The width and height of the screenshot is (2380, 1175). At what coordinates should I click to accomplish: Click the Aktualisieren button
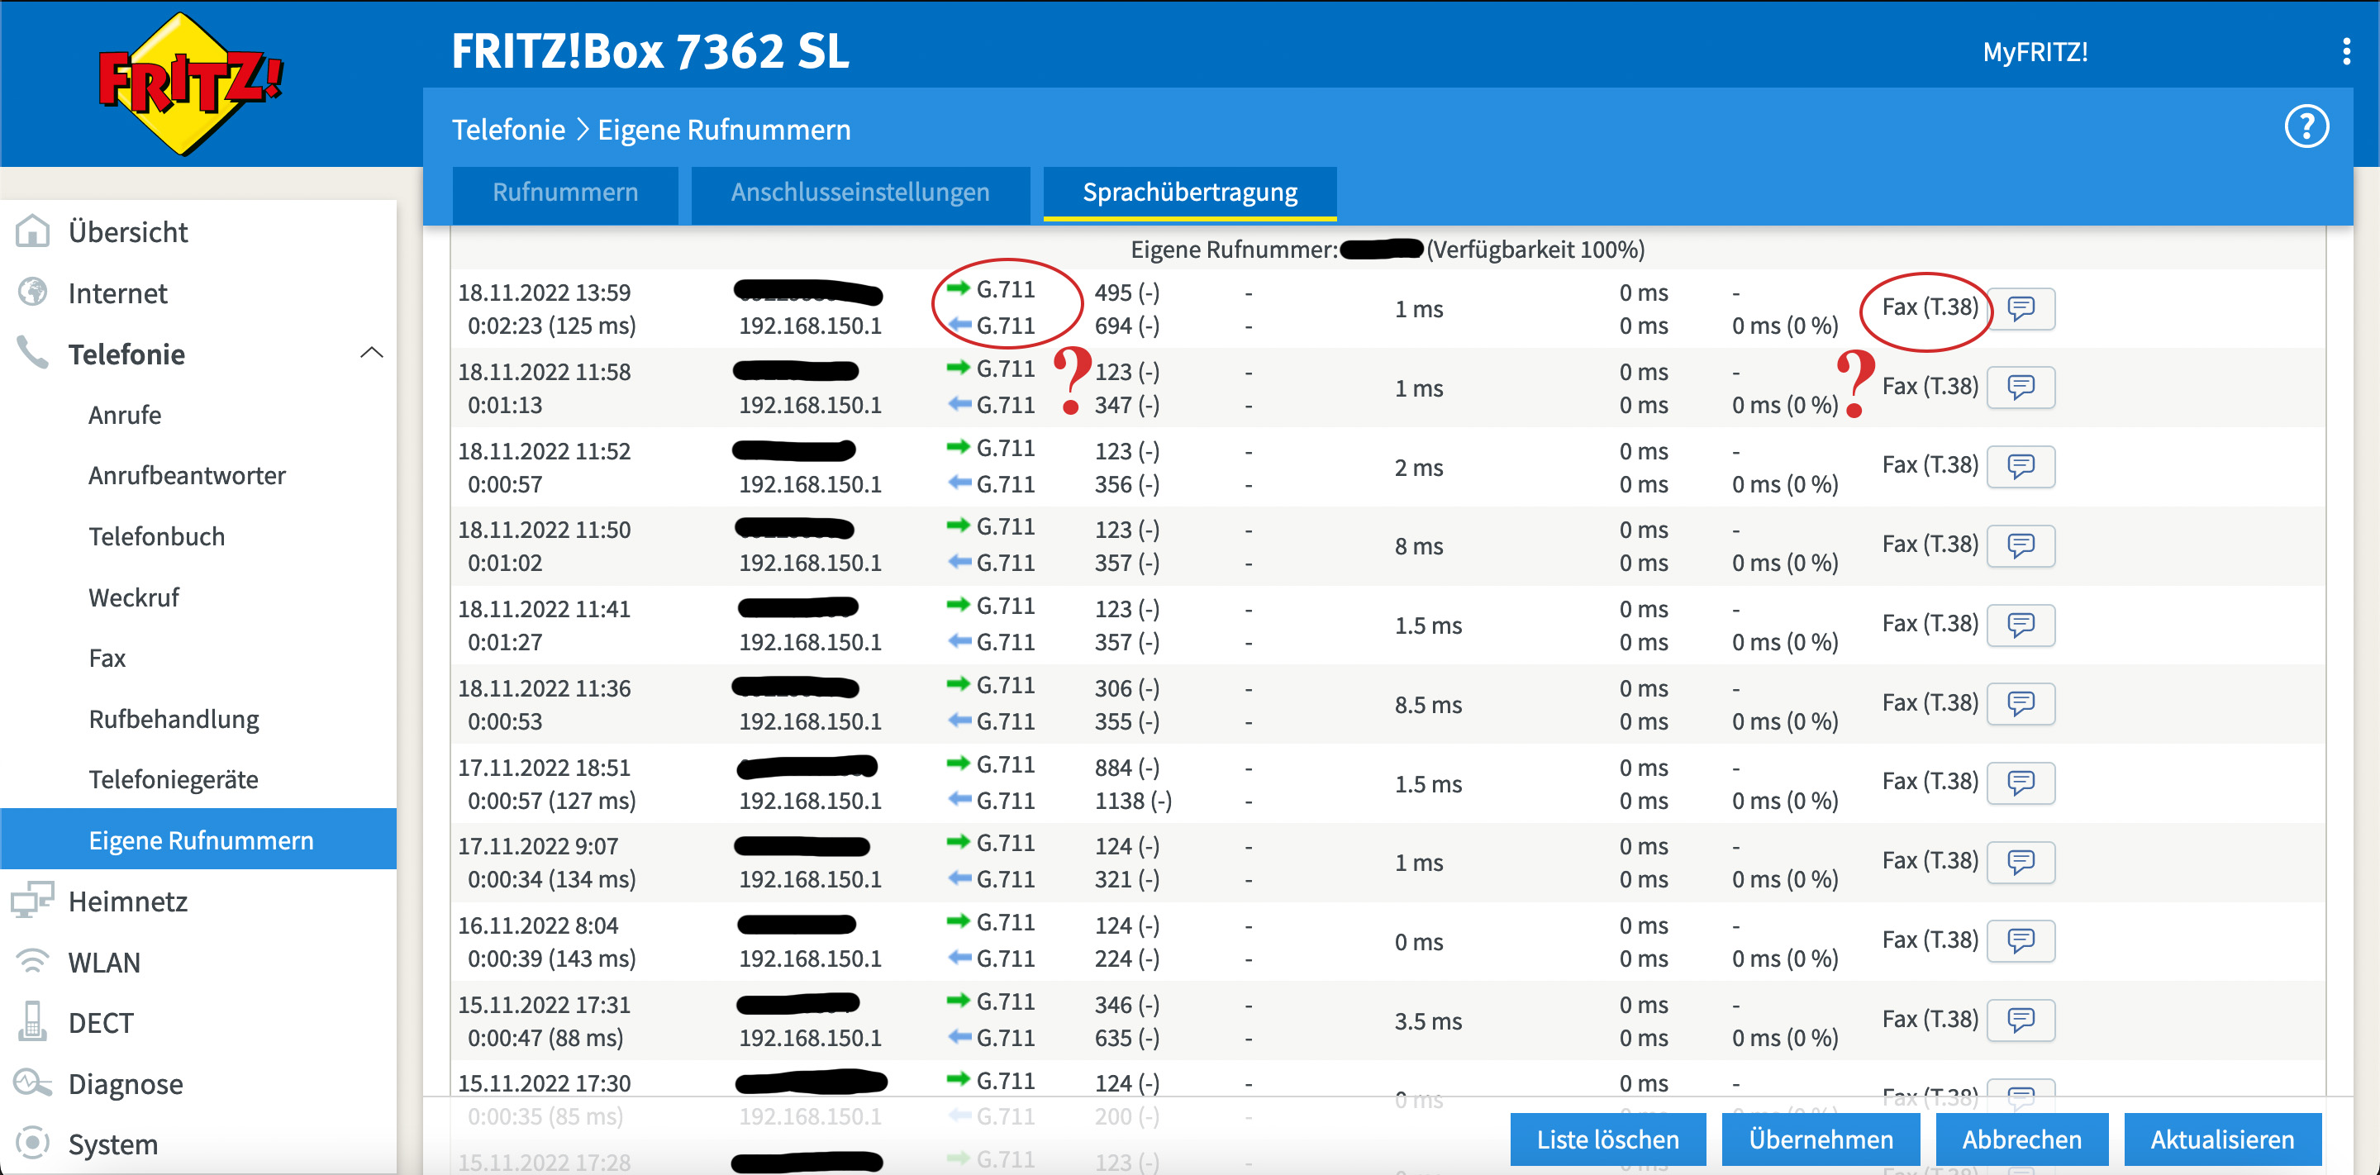click(2222, 1139)
